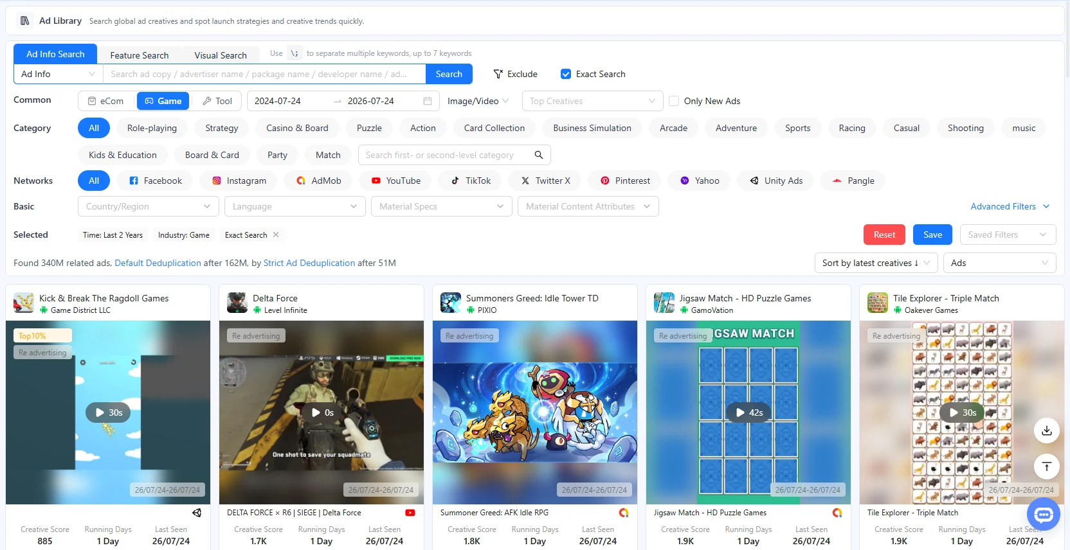Open the Summoners Greed ad thumbnail

[x=535, y=412]
